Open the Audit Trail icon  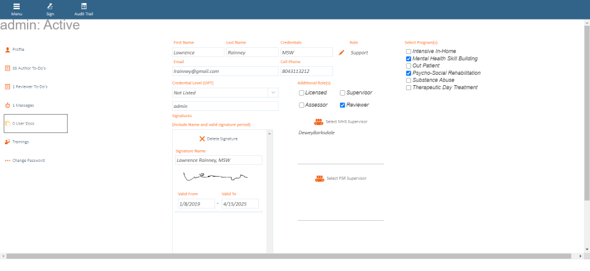pos(84,6)
